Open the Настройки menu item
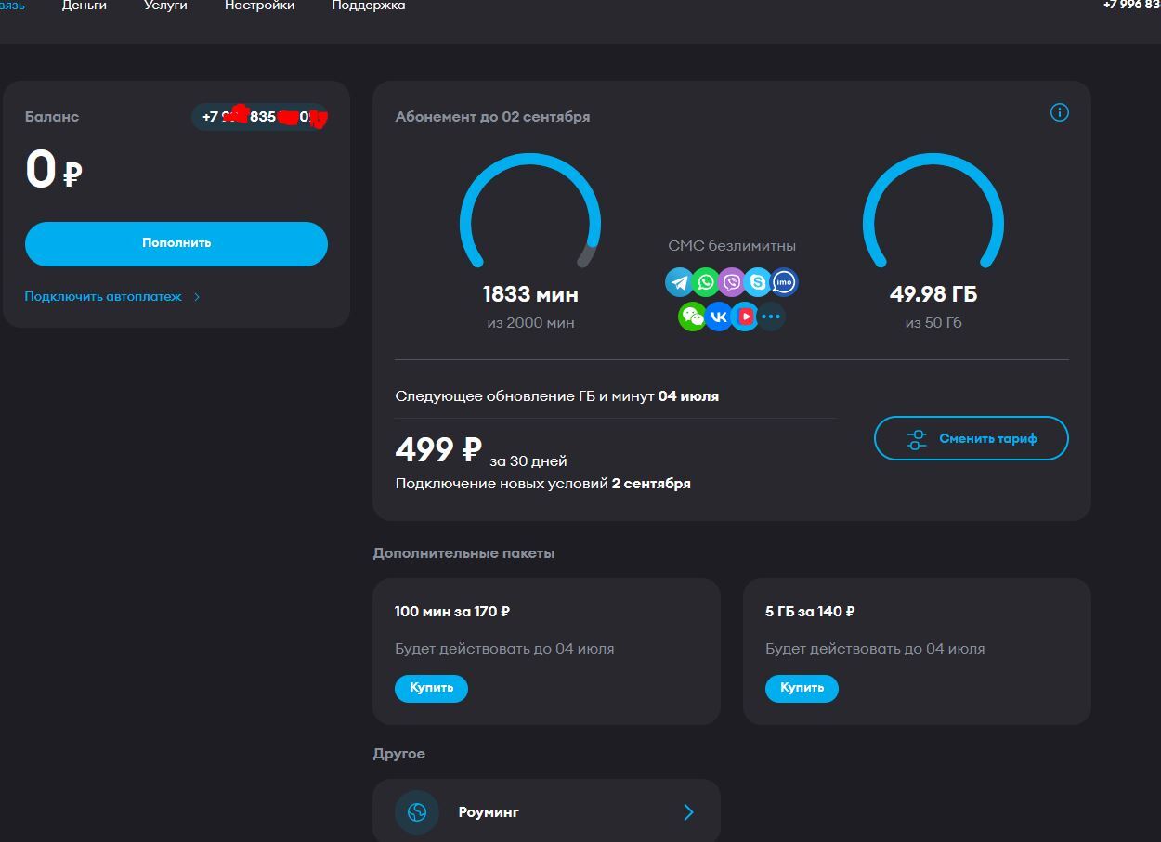Screen dimensions: 1161x842 (x=259, y=6)
